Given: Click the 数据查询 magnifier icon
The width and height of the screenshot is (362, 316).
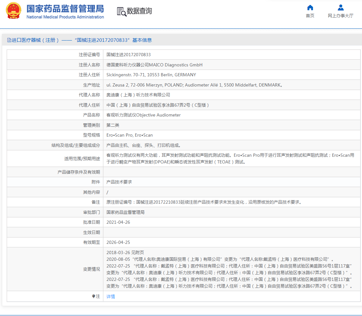Looking at the screenshot, I should click(122, 11).
